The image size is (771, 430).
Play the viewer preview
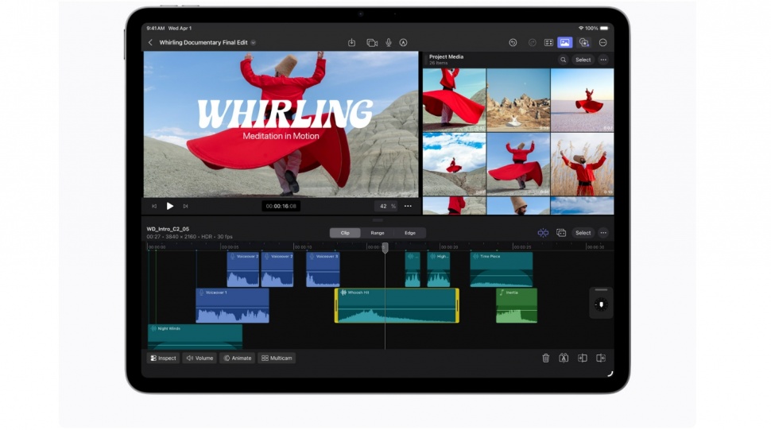(x=169, y=207)
